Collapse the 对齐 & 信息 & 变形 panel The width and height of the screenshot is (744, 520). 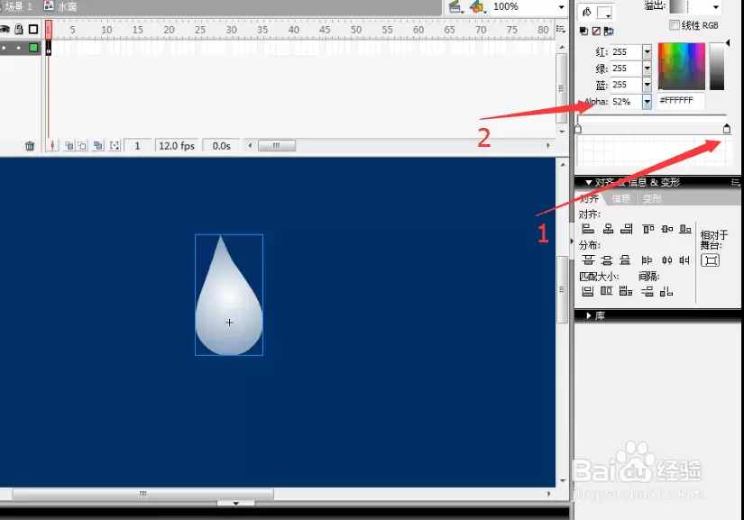click(x=588, y=183)
